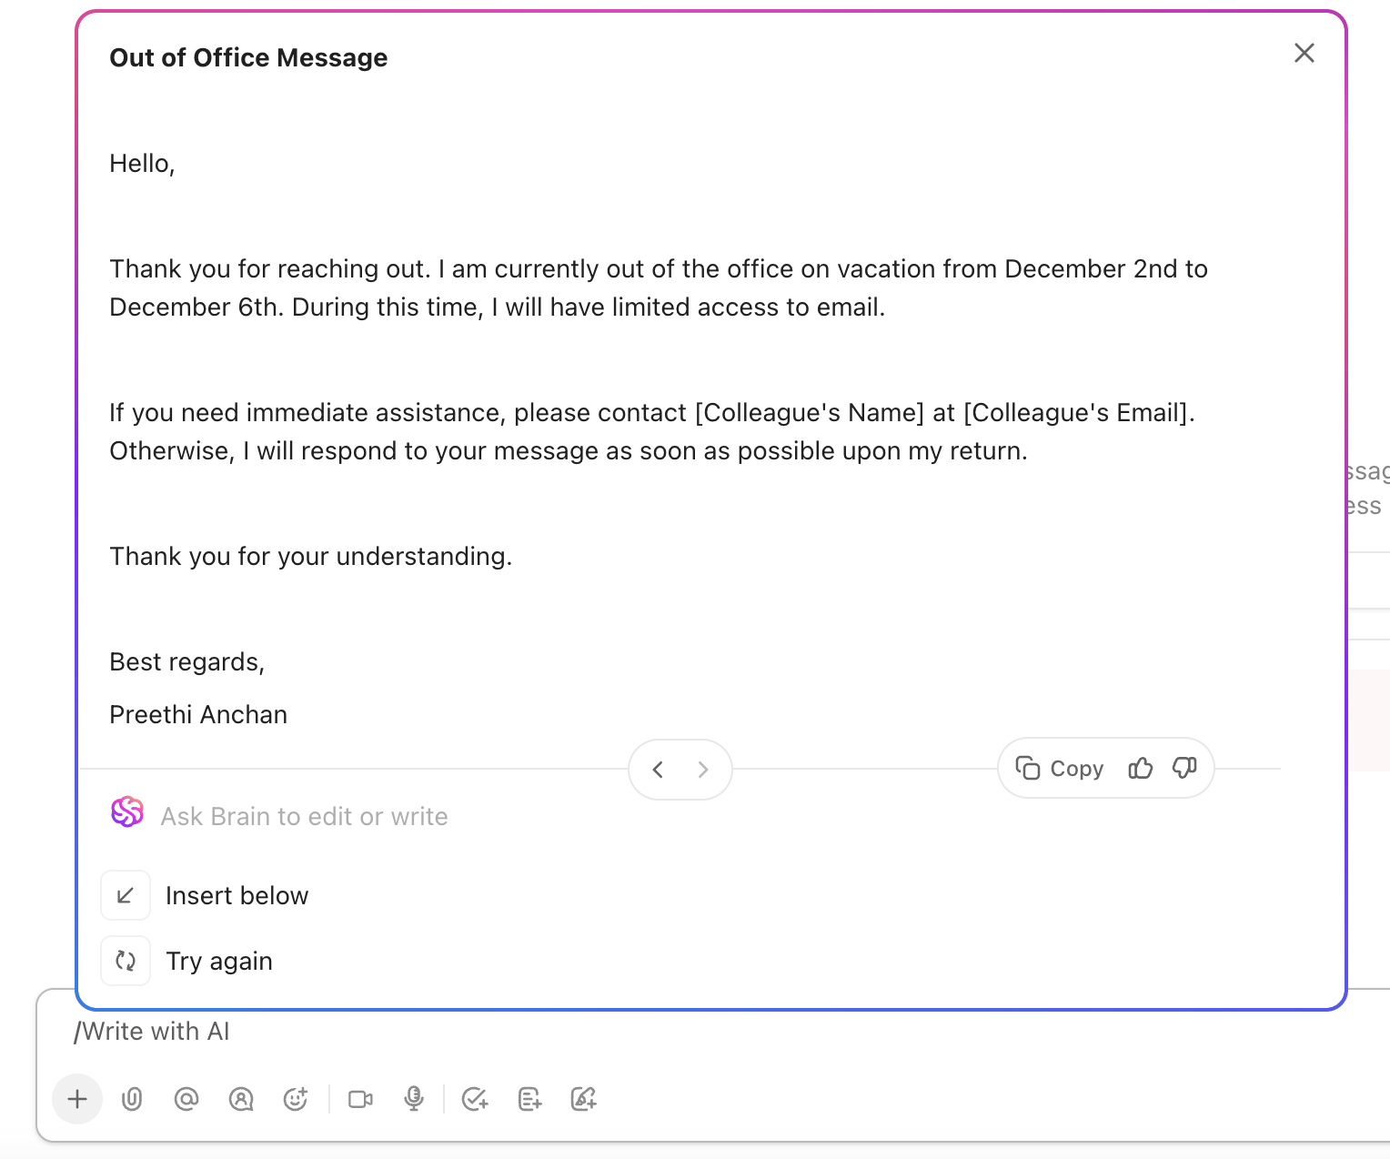The width and height of the screenshot is (1390, 1159).
Task: Go to next AI response with right chevron
Action: point(702,770)
